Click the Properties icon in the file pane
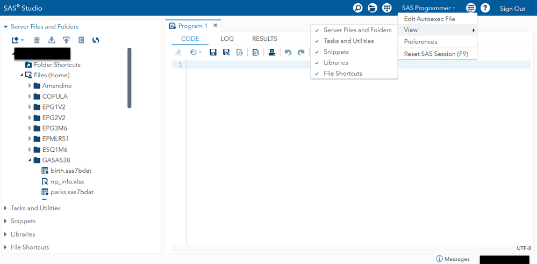 click(x=81, y=40)
